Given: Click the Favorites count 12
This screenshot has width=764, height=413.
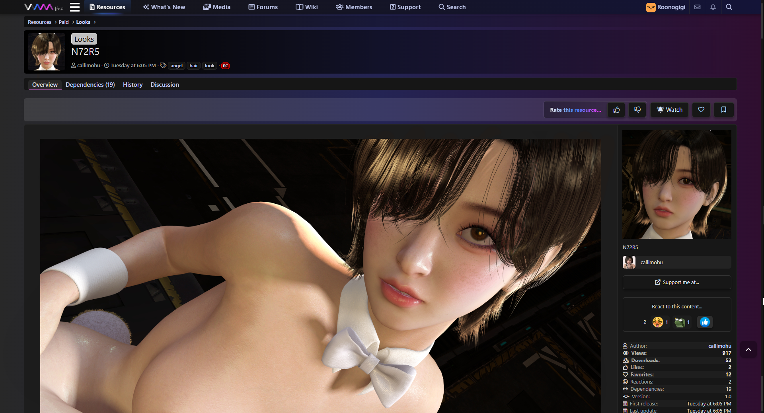Looking at the screenshot, I should 728,375.
